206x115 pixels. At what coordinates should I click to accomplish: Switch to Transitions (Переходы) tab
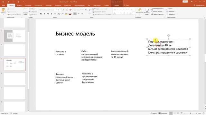(x=49, y=5)
